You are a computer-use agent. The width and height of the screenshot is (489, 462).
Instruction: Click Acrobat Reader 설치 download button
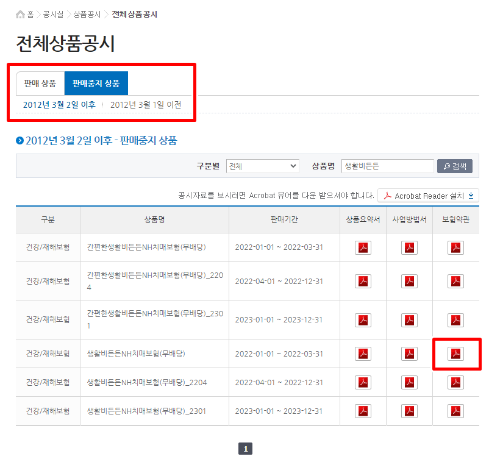tap(428, 196)
